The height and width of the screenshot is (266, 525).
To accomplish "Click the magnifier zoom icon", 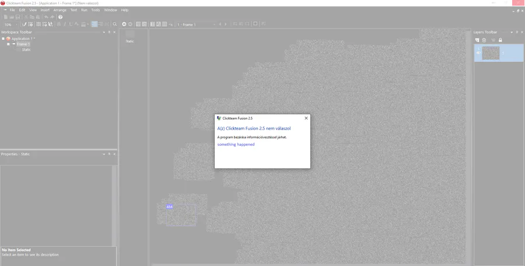I will tap(114, 24).
